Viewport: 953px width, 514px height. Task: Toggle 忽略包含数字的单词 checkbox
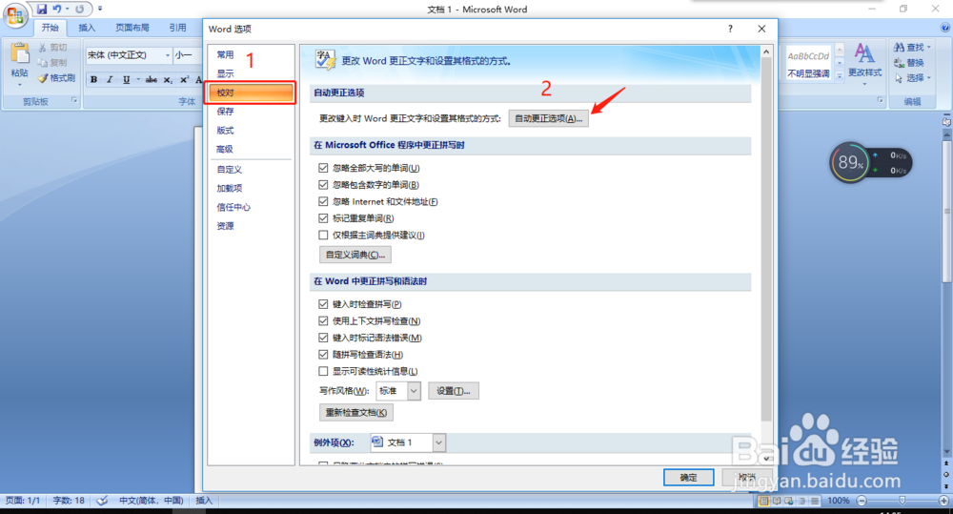(x=323, y=185)
